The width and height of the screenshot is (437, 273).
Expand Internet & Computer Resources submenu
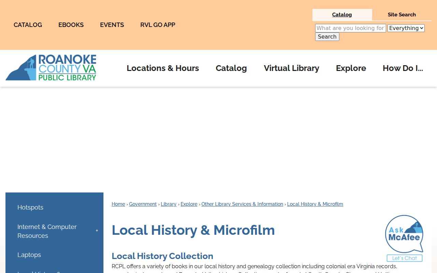[97, 231]
